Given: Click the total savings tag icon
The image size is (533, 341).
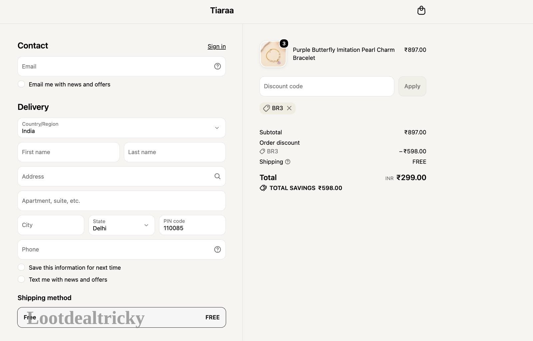Looking at the screenshot, I should point(263,188).
